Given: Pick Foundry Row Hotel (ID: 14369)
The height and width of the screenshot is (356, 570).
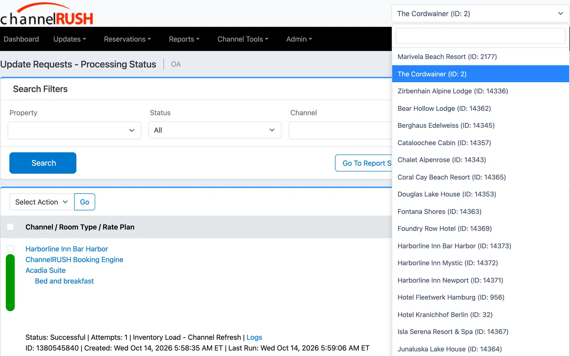Looking at the screenshot, I should pos(480,229).
